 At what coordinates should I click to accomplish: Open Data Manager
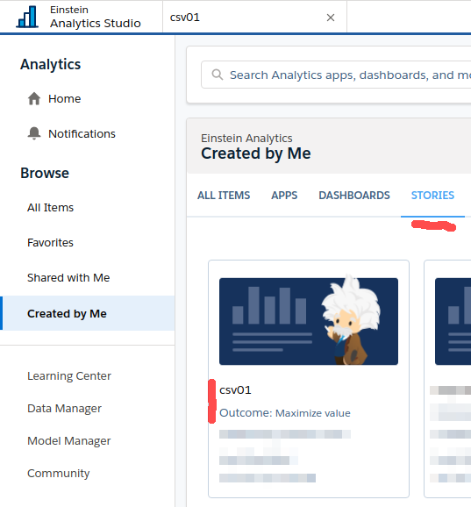click(64, 409)
